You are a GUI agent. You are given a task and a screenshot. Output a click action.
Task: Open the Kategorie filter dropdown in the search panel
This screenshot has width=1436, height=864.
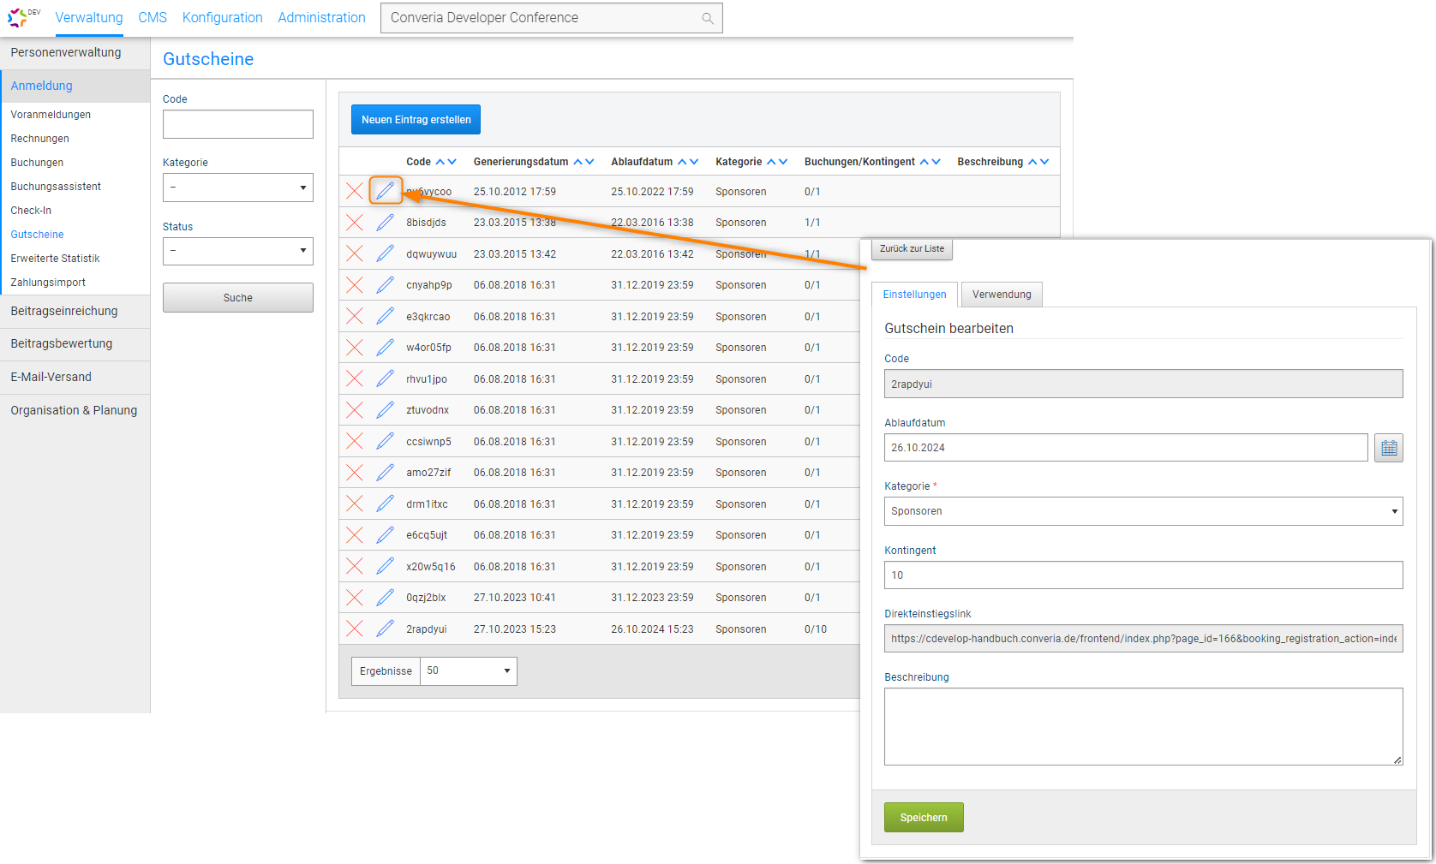(238, 188)
